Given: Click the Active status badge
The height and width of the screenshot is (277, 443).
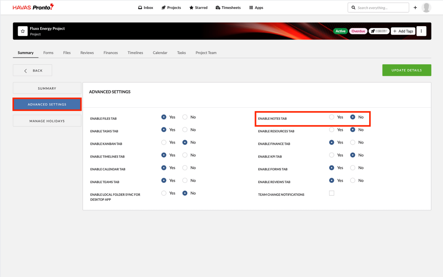Looking at the screenshot, I should (x=341, y=31).
